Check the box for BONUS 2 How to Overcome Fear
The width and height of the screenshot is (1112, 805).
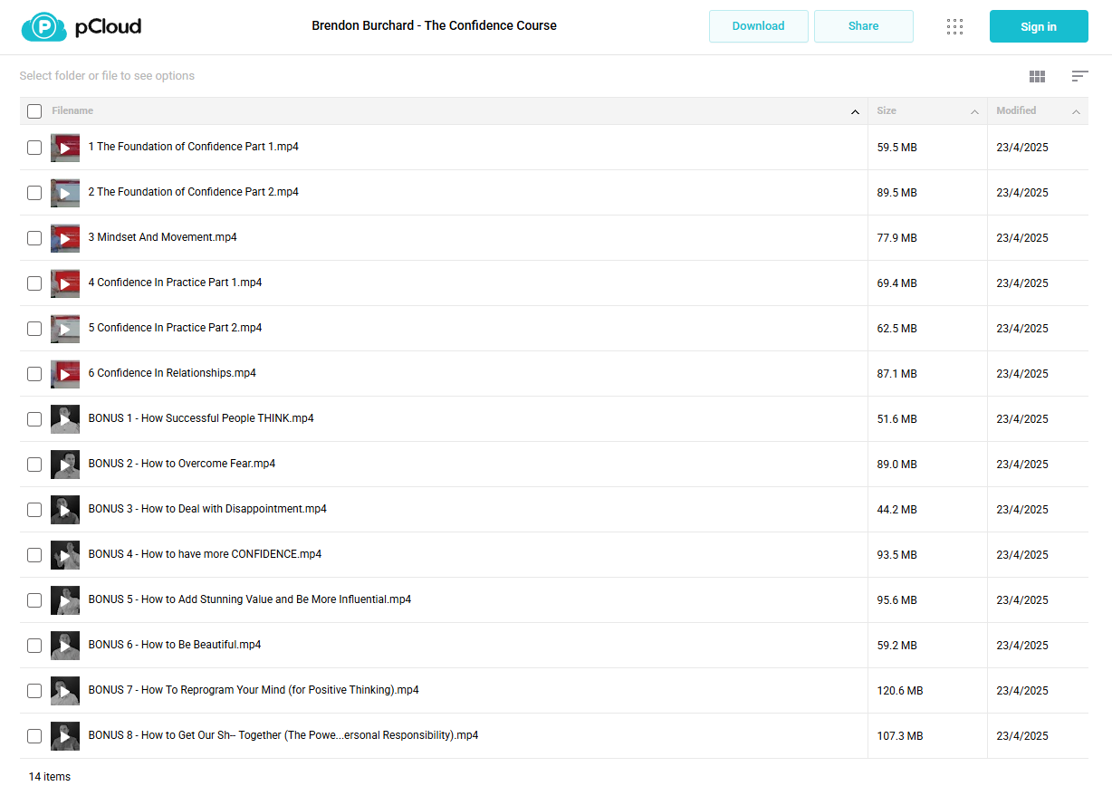(x=34, y=465)
